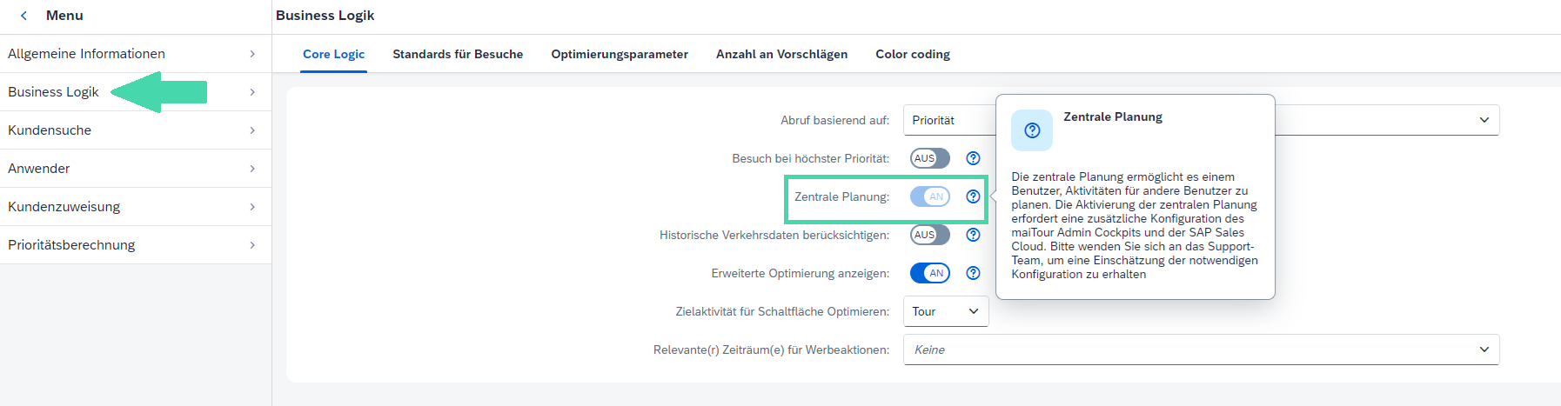Open Abruf basierend auf dropdown arrow
1561x406 pixels.
coord(1484,120)
